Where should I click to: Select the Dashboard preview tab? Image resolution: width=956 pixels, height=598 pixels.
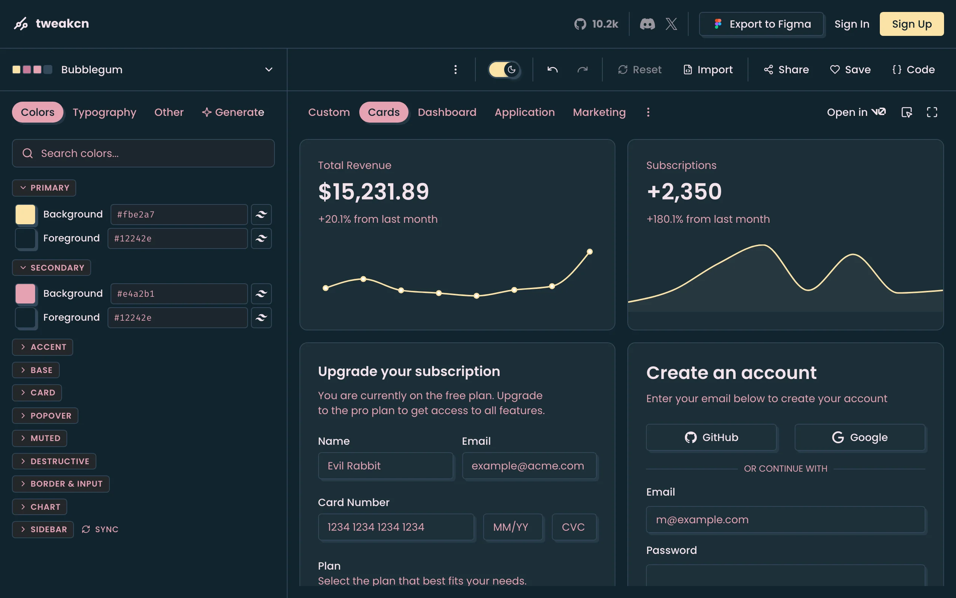[x=447, y=112]
